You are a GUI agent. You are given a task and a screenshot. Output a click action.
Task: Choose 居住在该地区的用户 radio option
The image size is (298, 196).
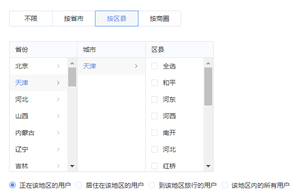[79, 185]
